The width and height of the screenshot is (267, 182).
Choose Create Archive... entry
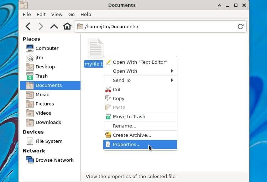[140, 135]
